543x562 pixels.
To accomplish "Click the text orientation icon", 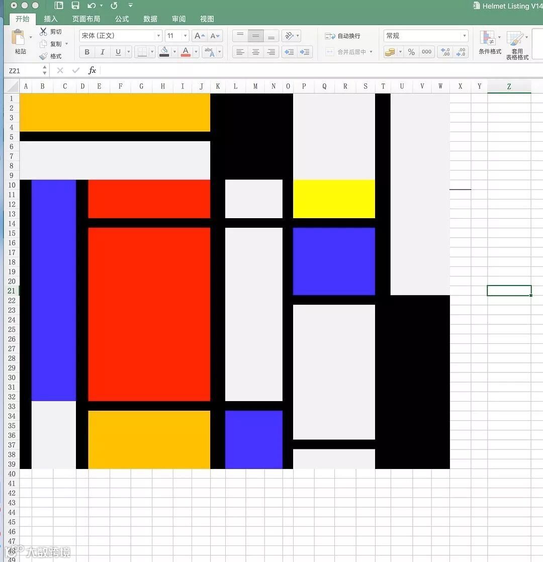I will point(289,36).
